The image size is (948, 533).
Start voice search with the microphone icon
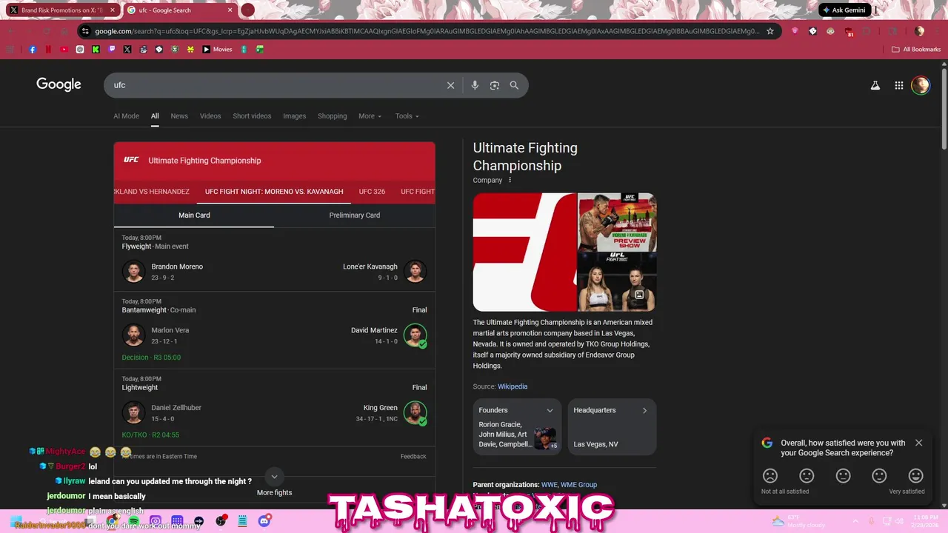[x=475, y=85]
